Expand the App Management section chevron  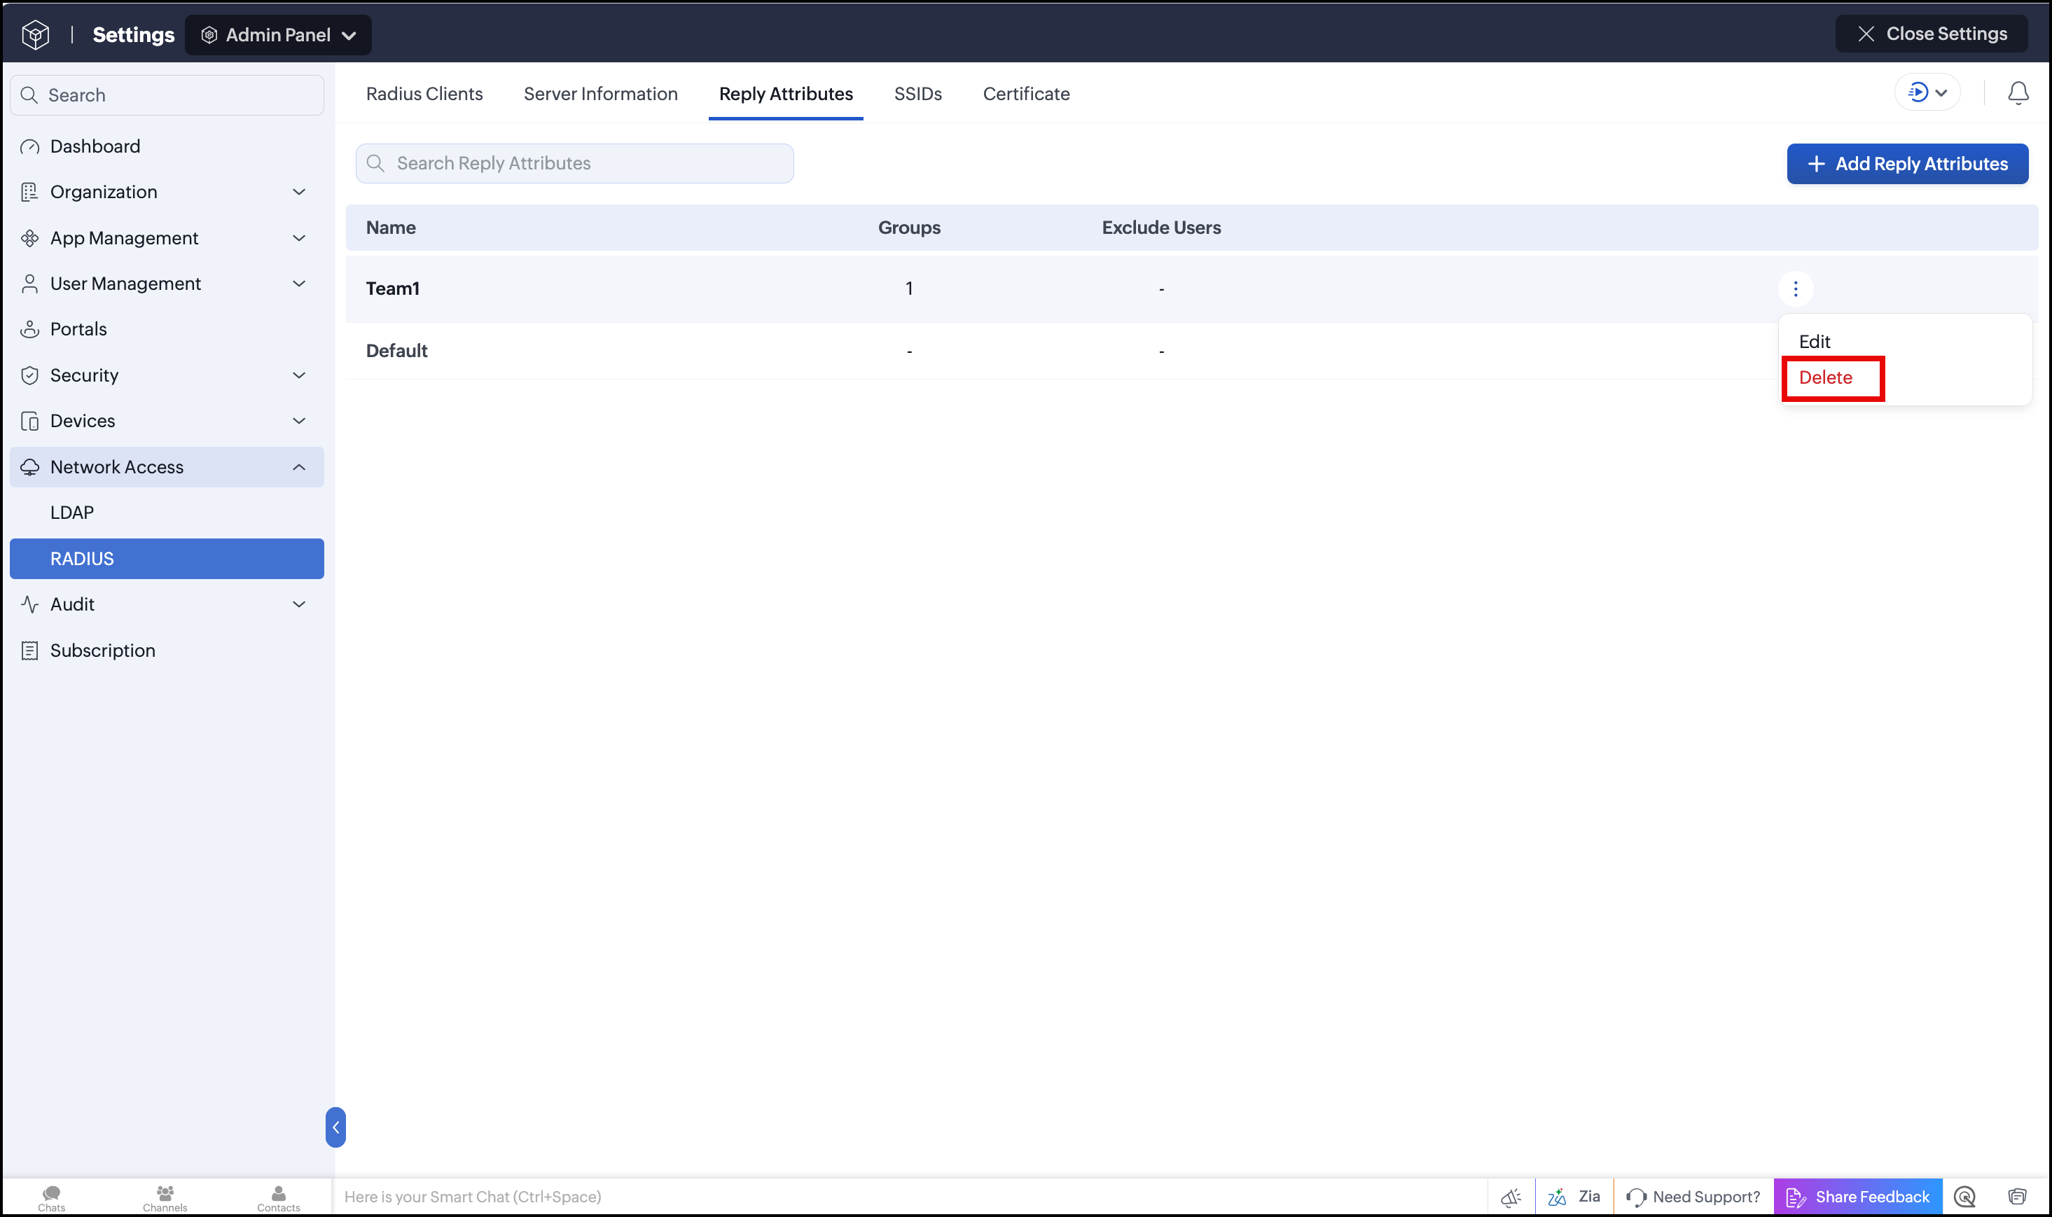[x=298, y=238]
